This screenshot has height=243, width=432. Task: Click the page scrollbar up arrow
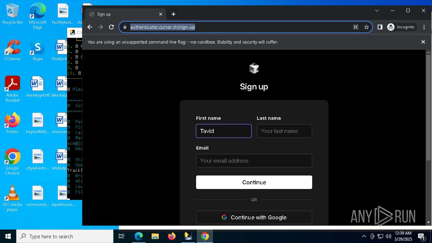coord(429,52)
